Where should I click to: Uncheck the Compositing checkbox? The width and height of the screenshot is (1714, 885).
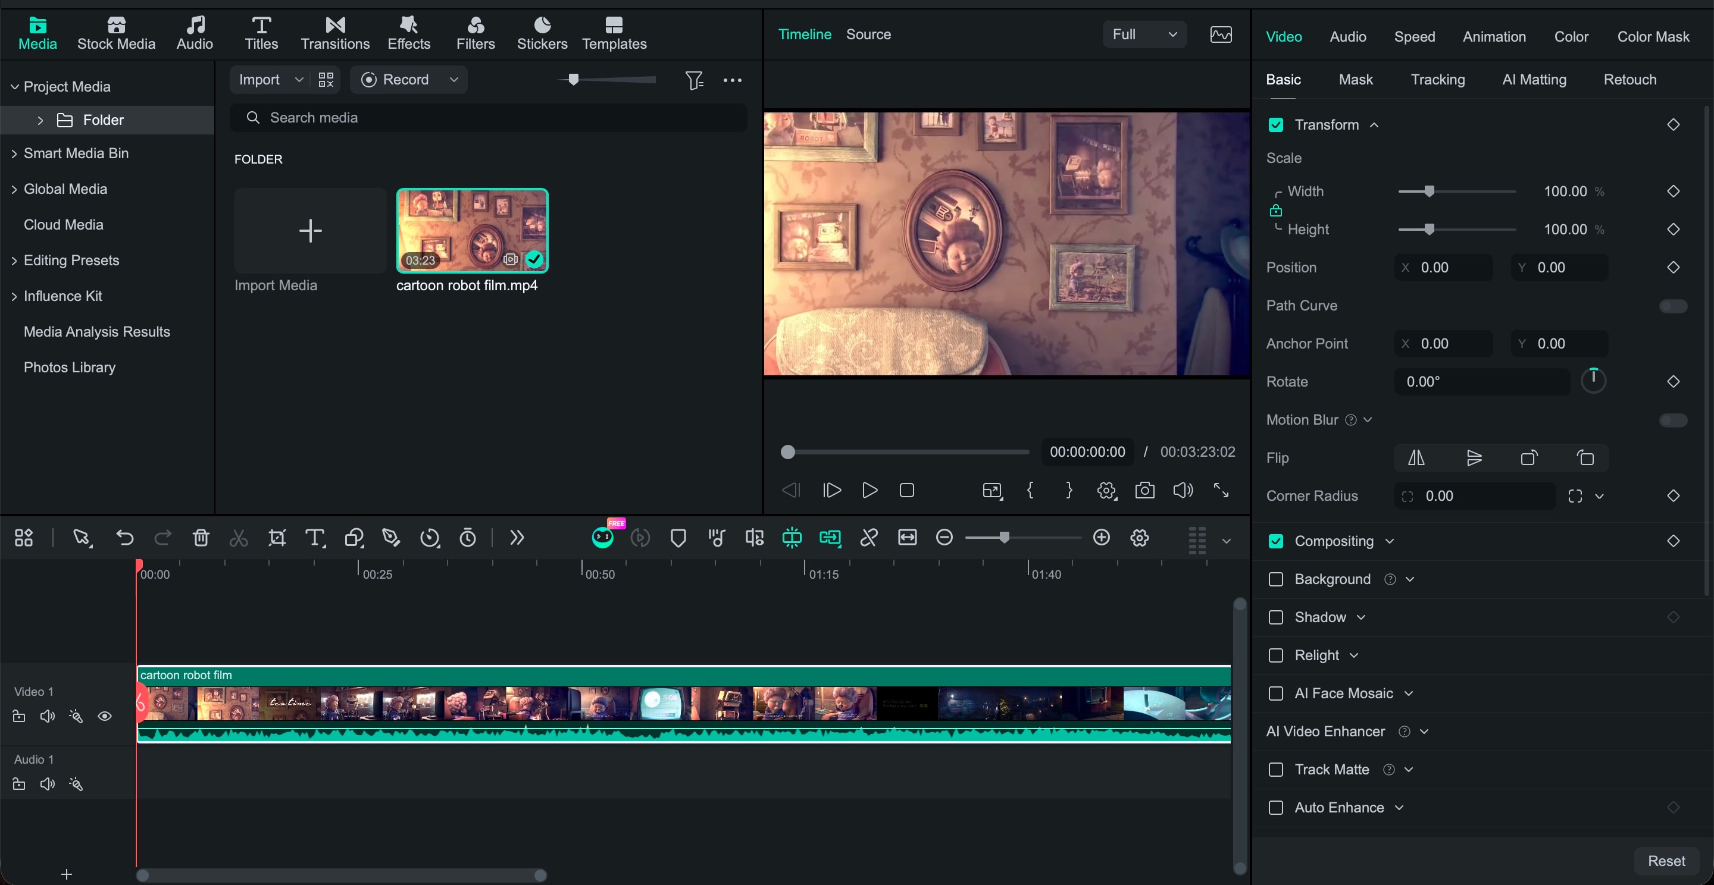pyautogui.click(x=1275, y=541)
